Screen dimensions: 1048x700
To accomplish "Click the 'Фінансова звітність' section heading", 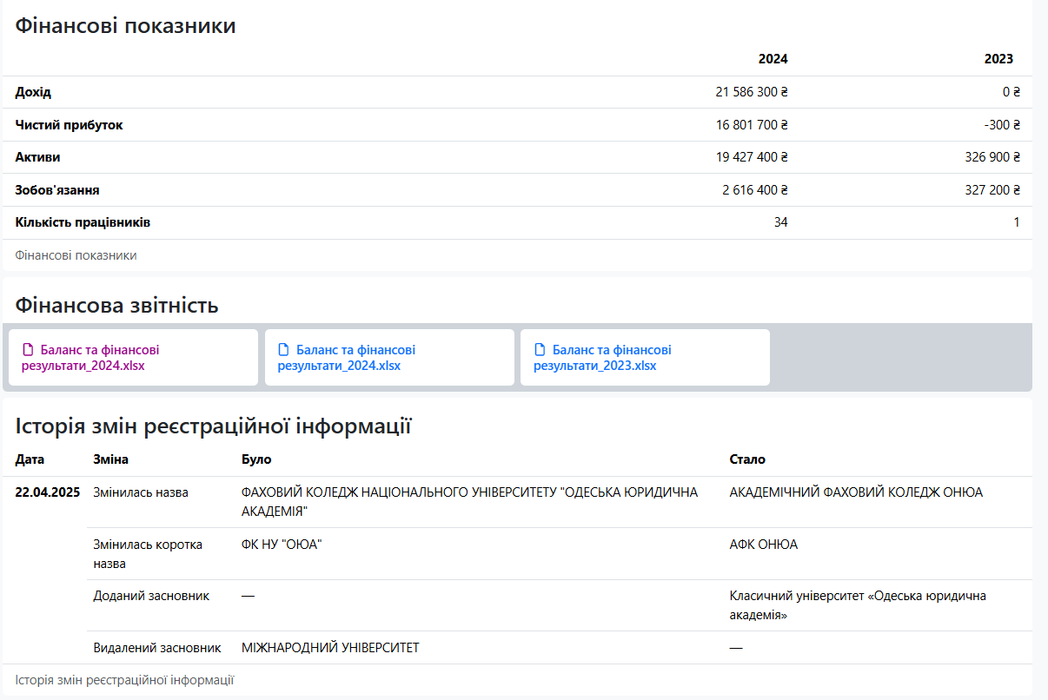I will [x=116, y=306].
